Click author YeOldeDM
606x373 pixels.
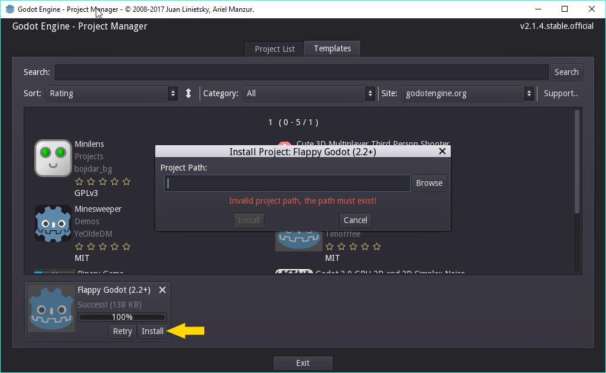tap(93, 234)
